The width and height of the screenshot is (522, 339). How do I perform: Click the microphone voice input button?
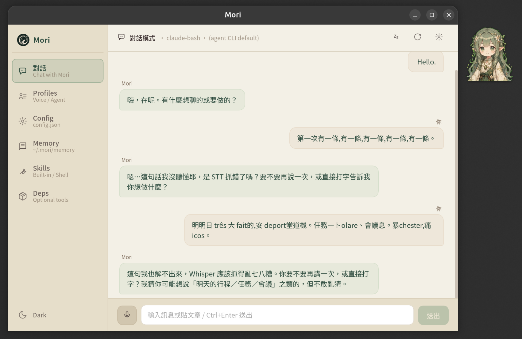[x=127, y=315]
